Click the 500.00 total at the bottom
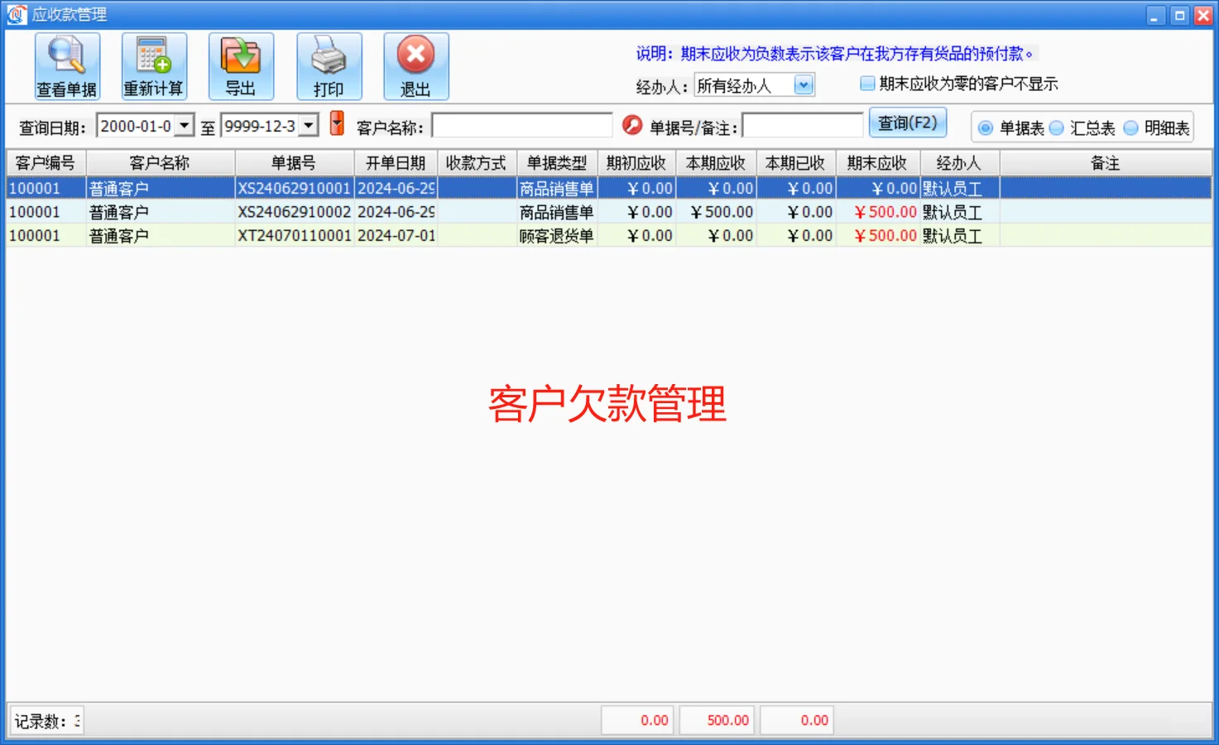Image resolution: width=1219 pixels, height=745 pixels. 717,719
